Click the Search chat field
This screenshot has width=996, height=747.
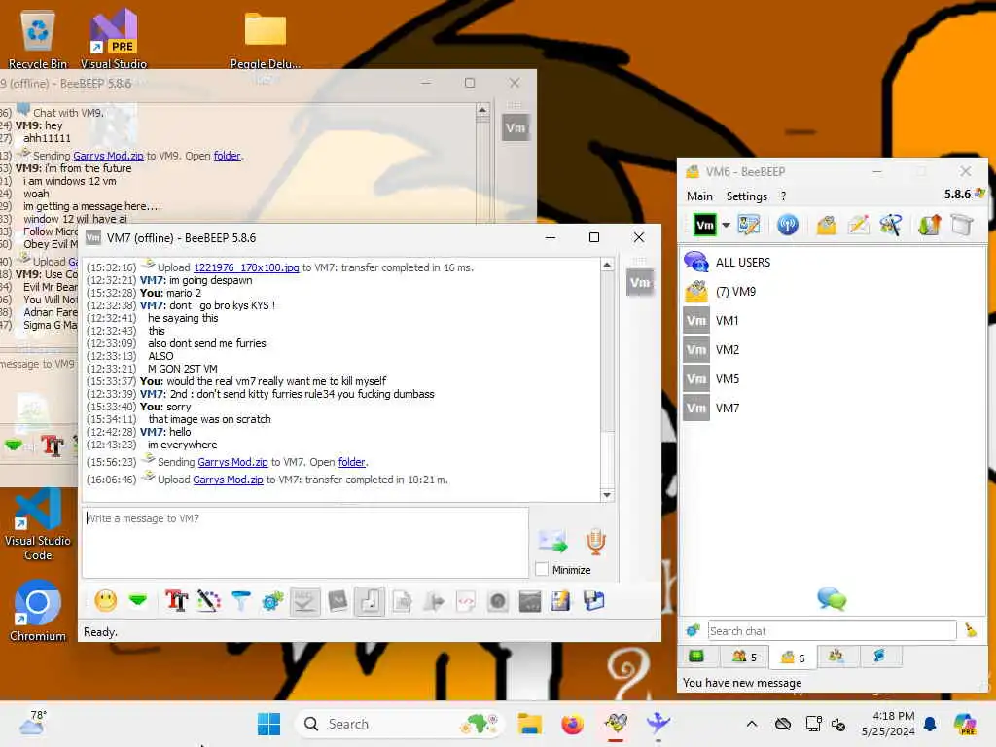[x=832, y=630]
